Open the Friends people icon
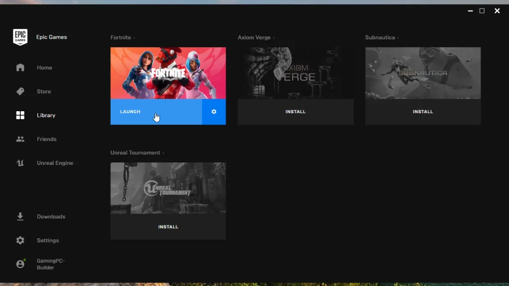The image size is (509, 286). [x=20, y=139]
